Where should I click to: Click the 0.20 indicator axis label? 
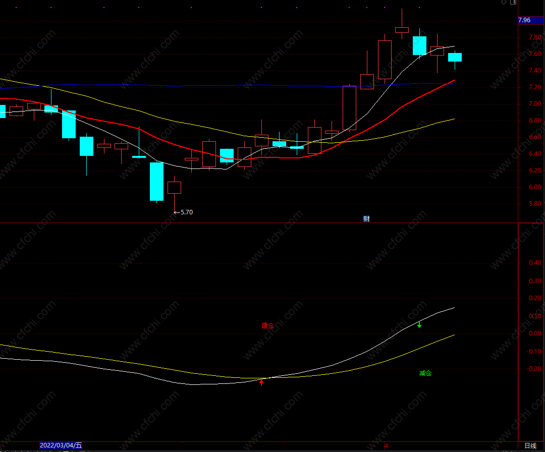point(535,298)
